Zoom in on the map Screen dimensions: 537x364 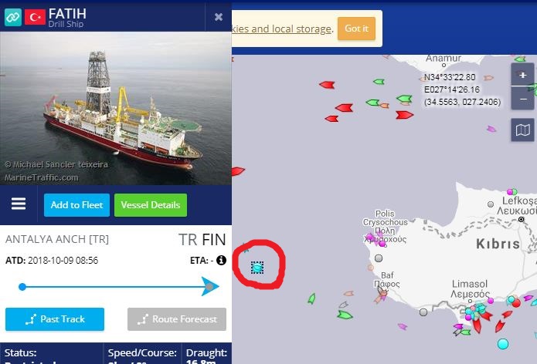(522, 75)
